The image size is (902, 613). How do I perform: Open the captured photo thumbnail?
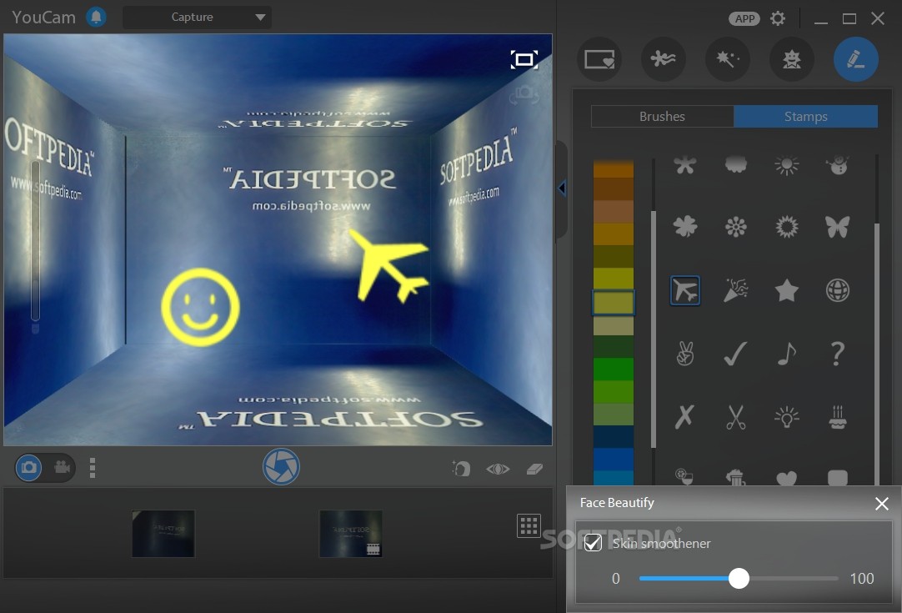pyautogui.click(x=163, y=534)
